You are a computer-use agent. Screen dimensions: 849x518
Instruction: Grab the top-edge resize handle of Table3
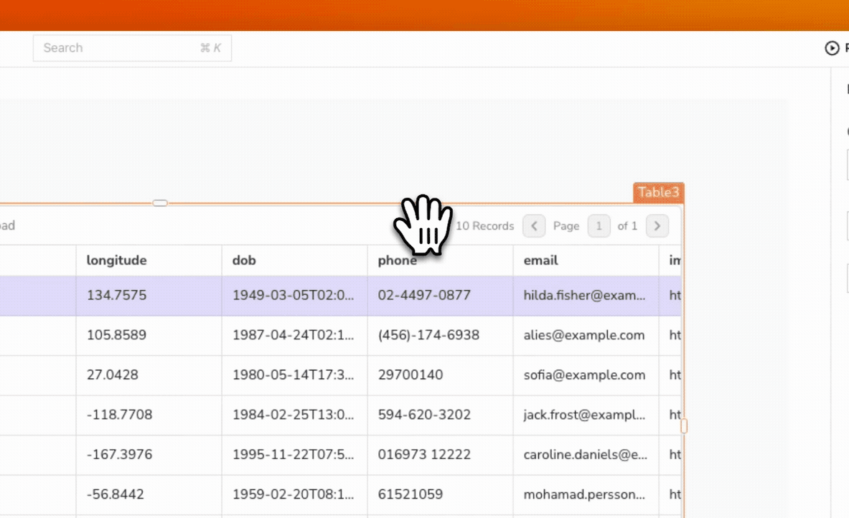tap(160, 204)
